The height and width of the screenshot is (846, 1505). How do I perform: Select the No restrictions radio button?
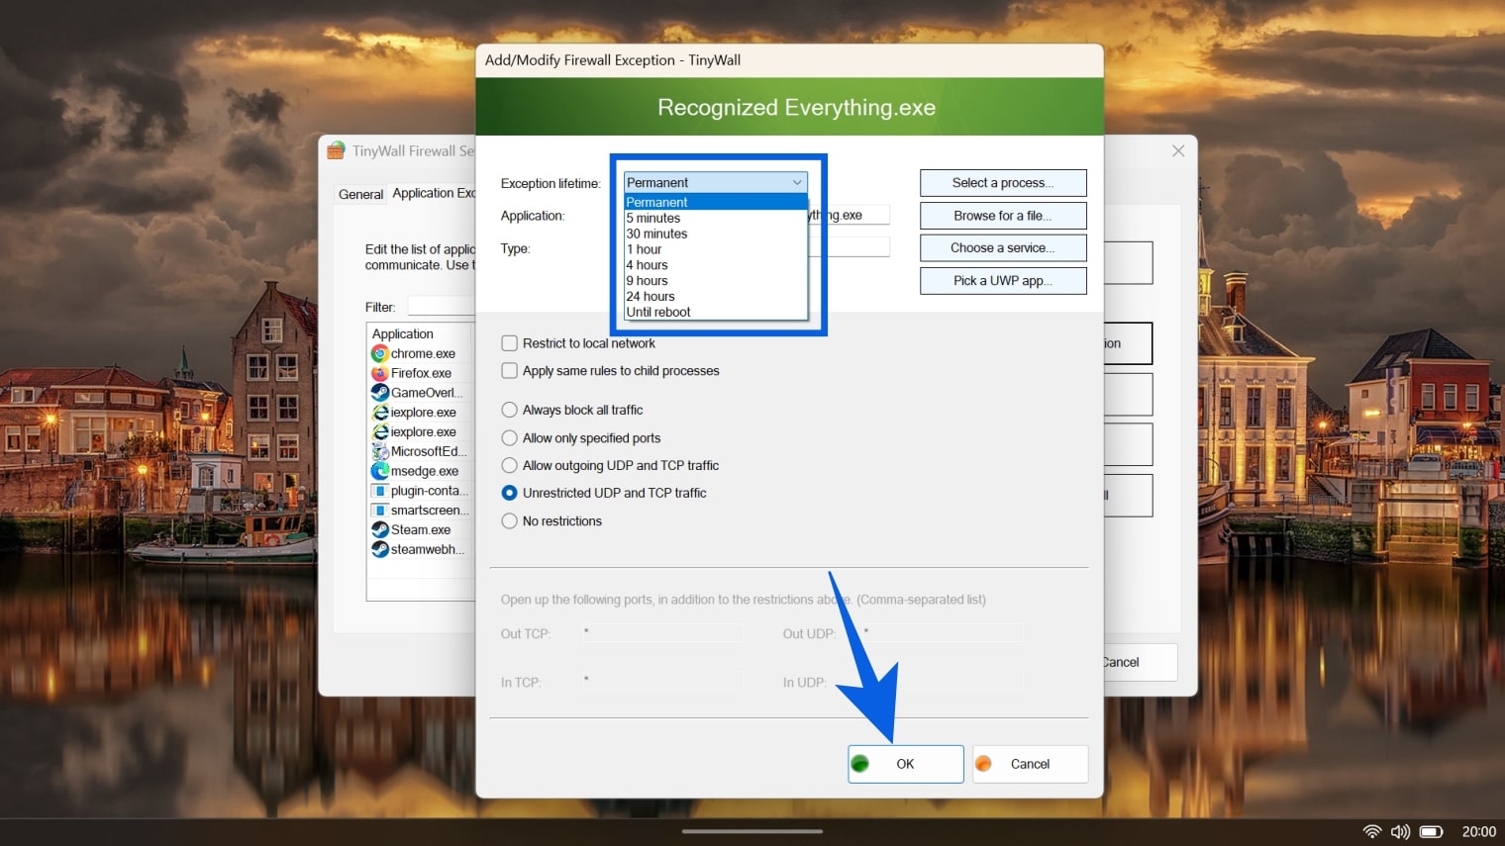click(x=510, y=521)
